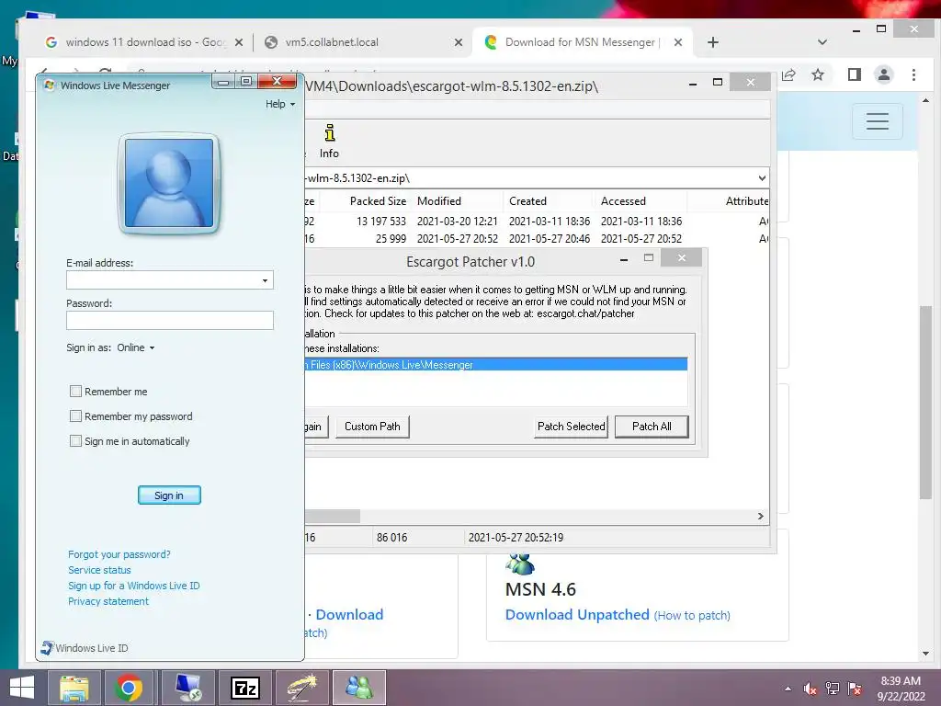Screen dimensions: 941x706
Task: Open Windows Live Messenger taskbar icon
Action: point(359,688)
